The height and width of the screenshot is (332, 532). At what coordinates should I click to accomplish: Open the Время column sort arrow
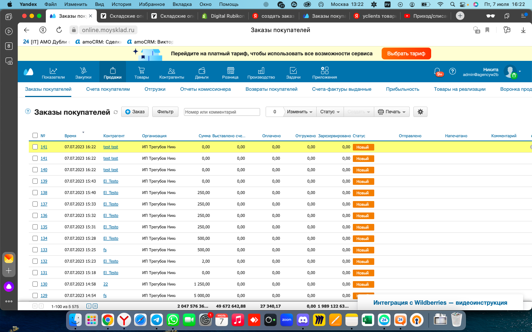pos(83,132)
